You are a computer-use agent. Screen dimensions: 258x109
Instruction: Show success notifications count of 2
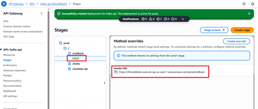[159, 19]
